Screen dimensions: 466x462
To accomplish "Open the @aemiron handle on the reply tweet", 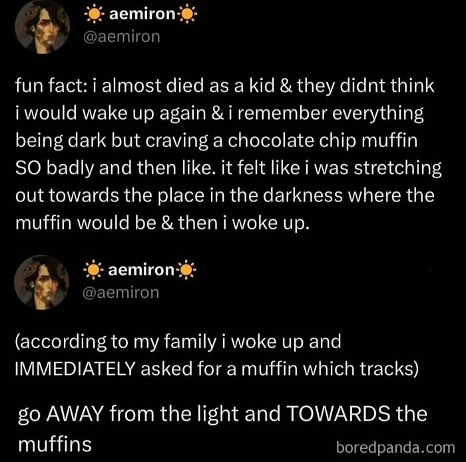I will coord(121,291).
